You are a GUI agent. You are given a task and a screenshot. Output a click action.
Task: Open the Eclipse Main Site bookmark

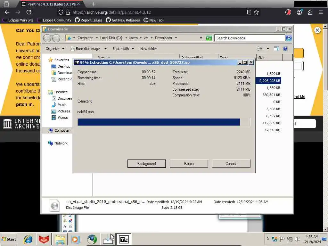[x=18, y=20]
